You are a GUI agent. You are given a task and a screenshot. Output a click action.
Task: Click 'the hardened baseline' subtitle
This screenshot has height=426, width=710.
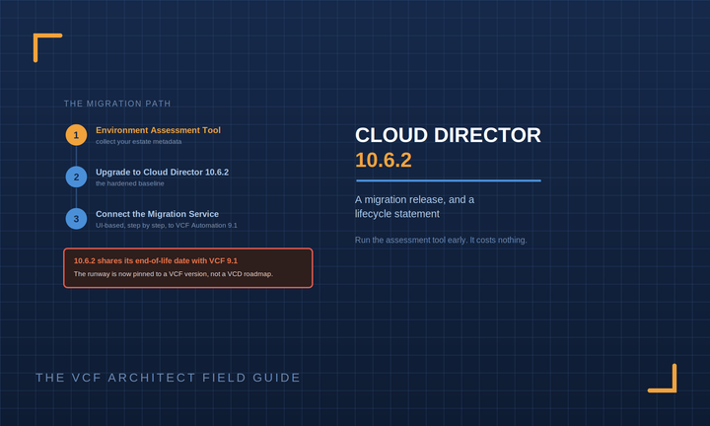pyautogui.click(x=130, y=183)
